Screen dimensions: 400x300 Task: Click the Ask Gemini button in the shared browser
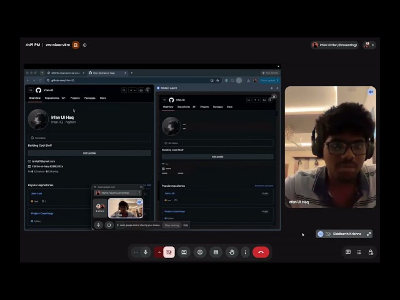pos(270,73)
